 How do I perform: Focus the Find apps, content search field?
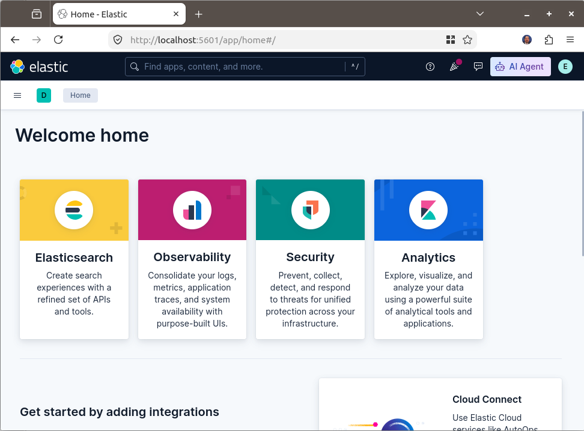245,67
